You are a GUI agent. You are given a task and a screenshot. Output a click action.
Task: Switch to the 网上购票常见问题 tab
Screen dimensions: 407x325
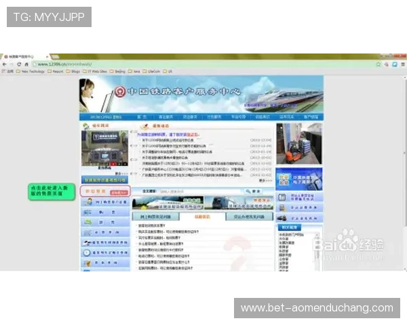click(155, 217)
